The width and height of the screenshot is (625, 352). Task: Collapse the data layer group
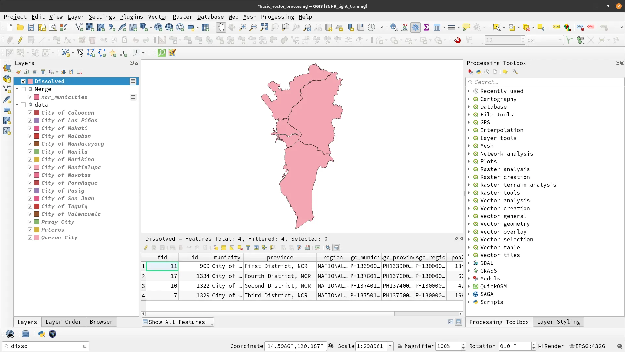click(x=17, y=105)
